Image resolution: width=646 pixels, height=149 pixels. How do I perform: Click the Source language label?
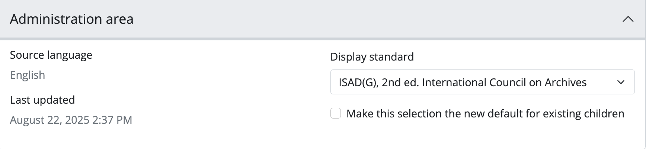tap(51, 55)
